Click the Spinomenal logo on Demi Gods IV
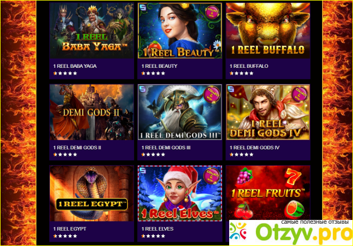Image resolution: width=353 pixels, height=246 pixels. coord(231,89)
